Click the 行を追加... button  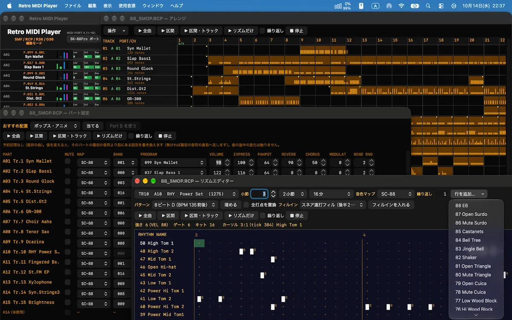pos(468,194)
